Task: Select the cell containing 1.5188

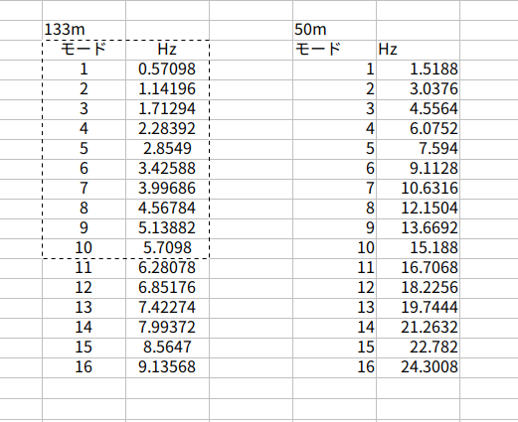Action: point(419,70)
